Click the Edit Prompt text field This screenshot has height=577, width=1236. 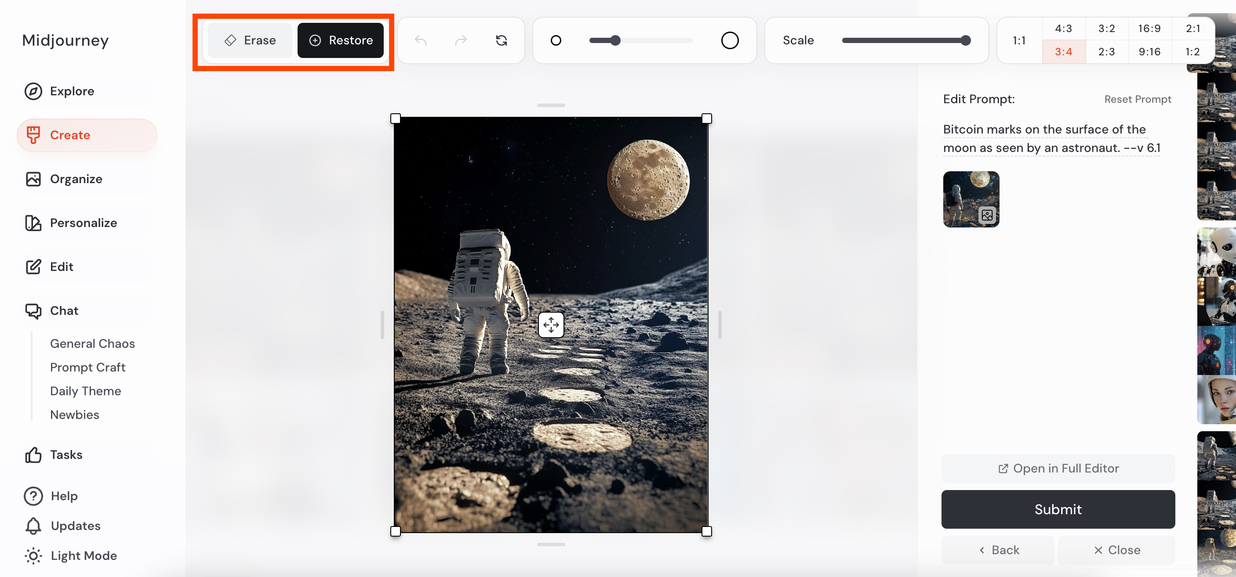tap(1051, 138)
